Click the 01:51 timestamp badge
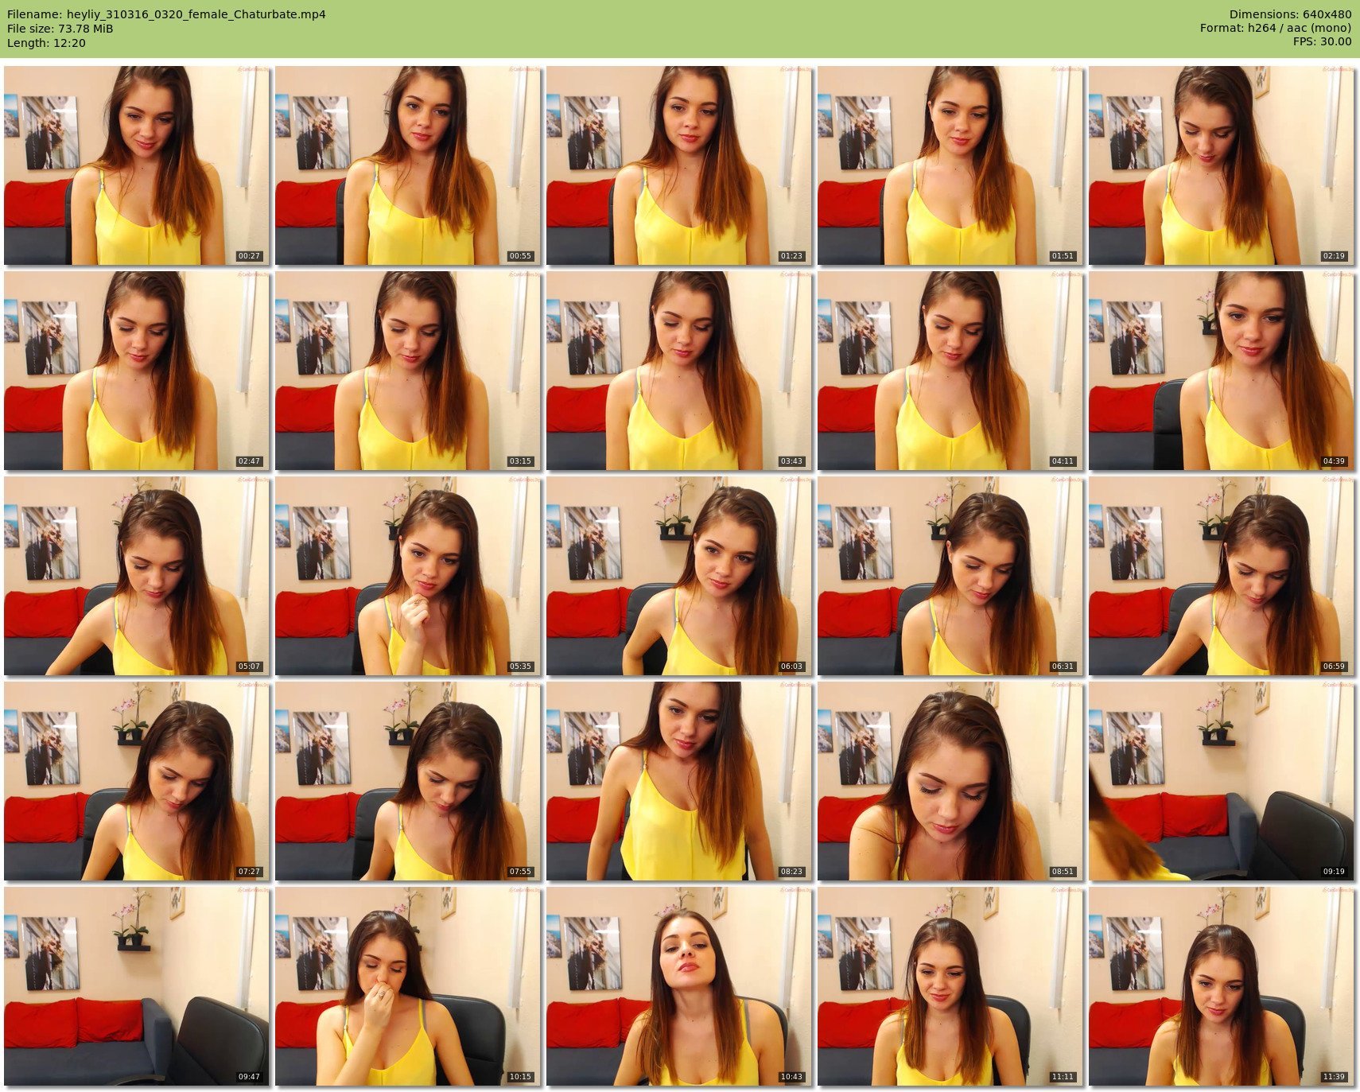Image resolution: width=1360 pixels, height=1092 pixels. point(1063,256)
